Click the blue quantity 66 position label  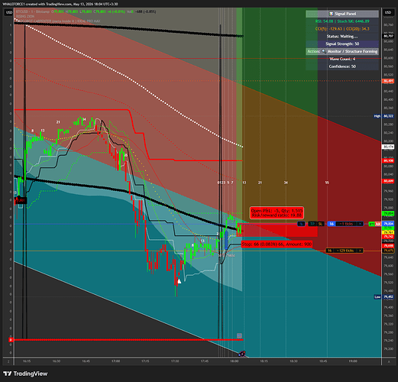(x=332, y=224)
